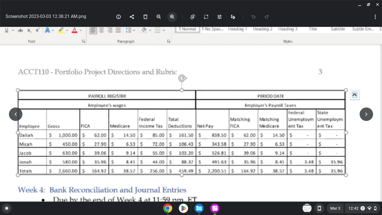Toggle center paragraph alignment
This screenshot has height=215, width=382.
[102, 30]
